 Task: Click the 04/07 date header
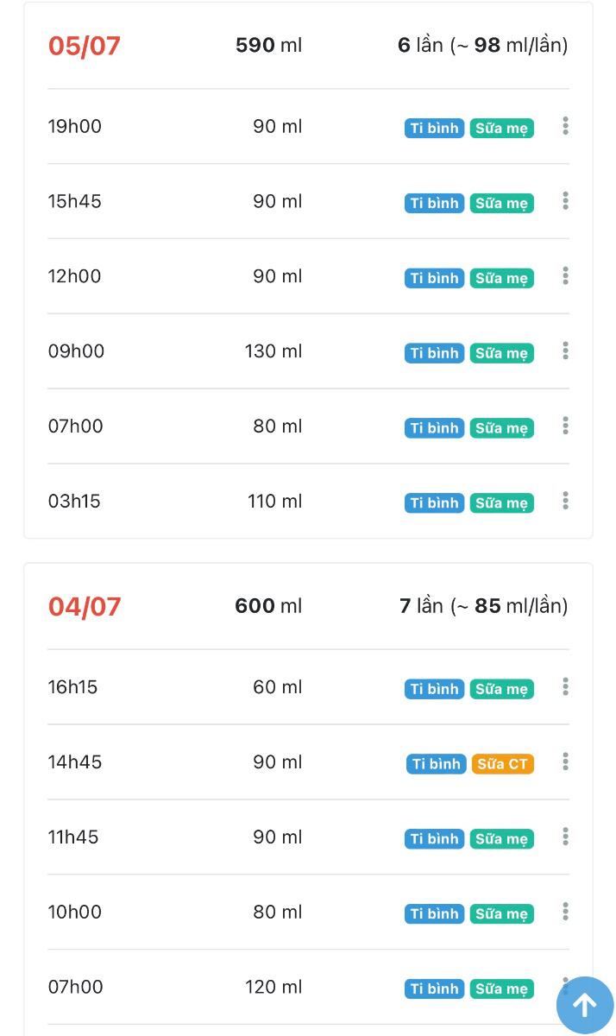(x=85, y=606)
